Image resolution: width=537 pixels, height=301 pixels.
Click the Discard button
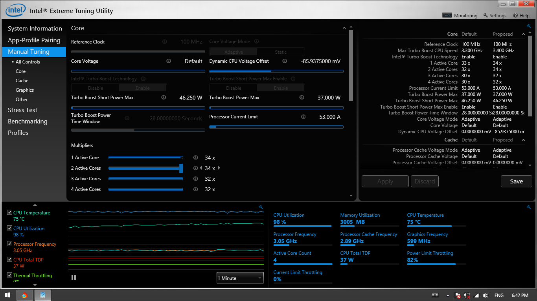[x=425, y=181]
